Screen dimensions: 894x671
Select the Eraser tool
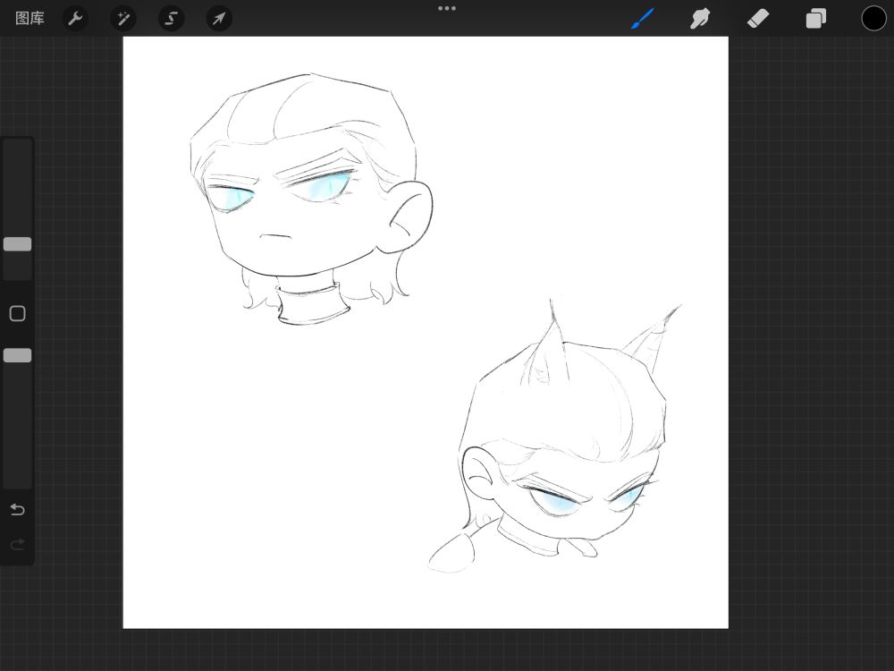[758, 18]
